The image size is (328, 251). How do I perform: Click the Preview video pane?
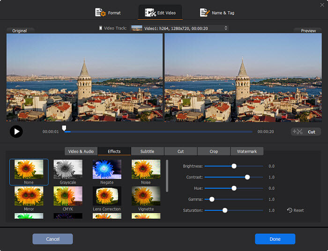pyautogui.click(x=243, y=78)
